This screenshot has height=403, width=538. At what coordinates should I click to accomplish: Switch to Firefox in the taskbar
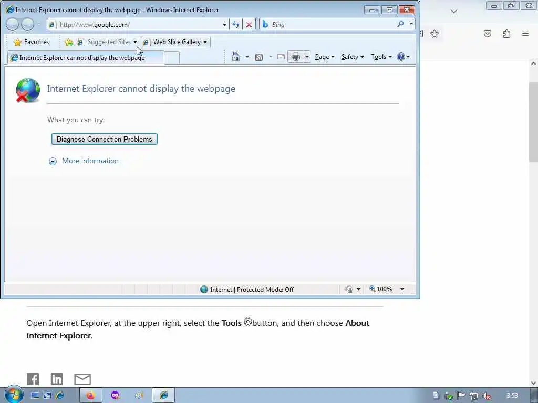click(90, 396)
